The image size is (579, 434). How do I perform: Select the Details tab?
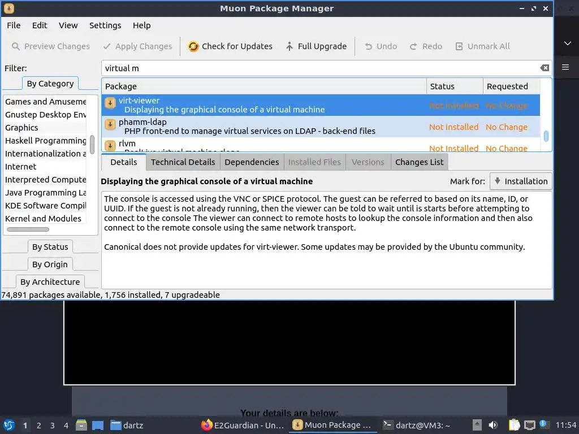124,162
